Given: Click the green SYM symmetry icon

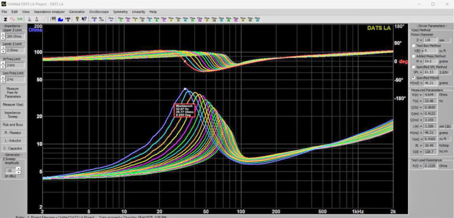Looking at the screenshot, I should (20, 19).
